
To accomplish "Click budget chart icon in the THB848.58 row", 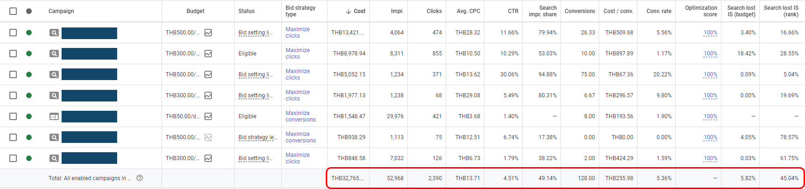I will coord(208,158).
